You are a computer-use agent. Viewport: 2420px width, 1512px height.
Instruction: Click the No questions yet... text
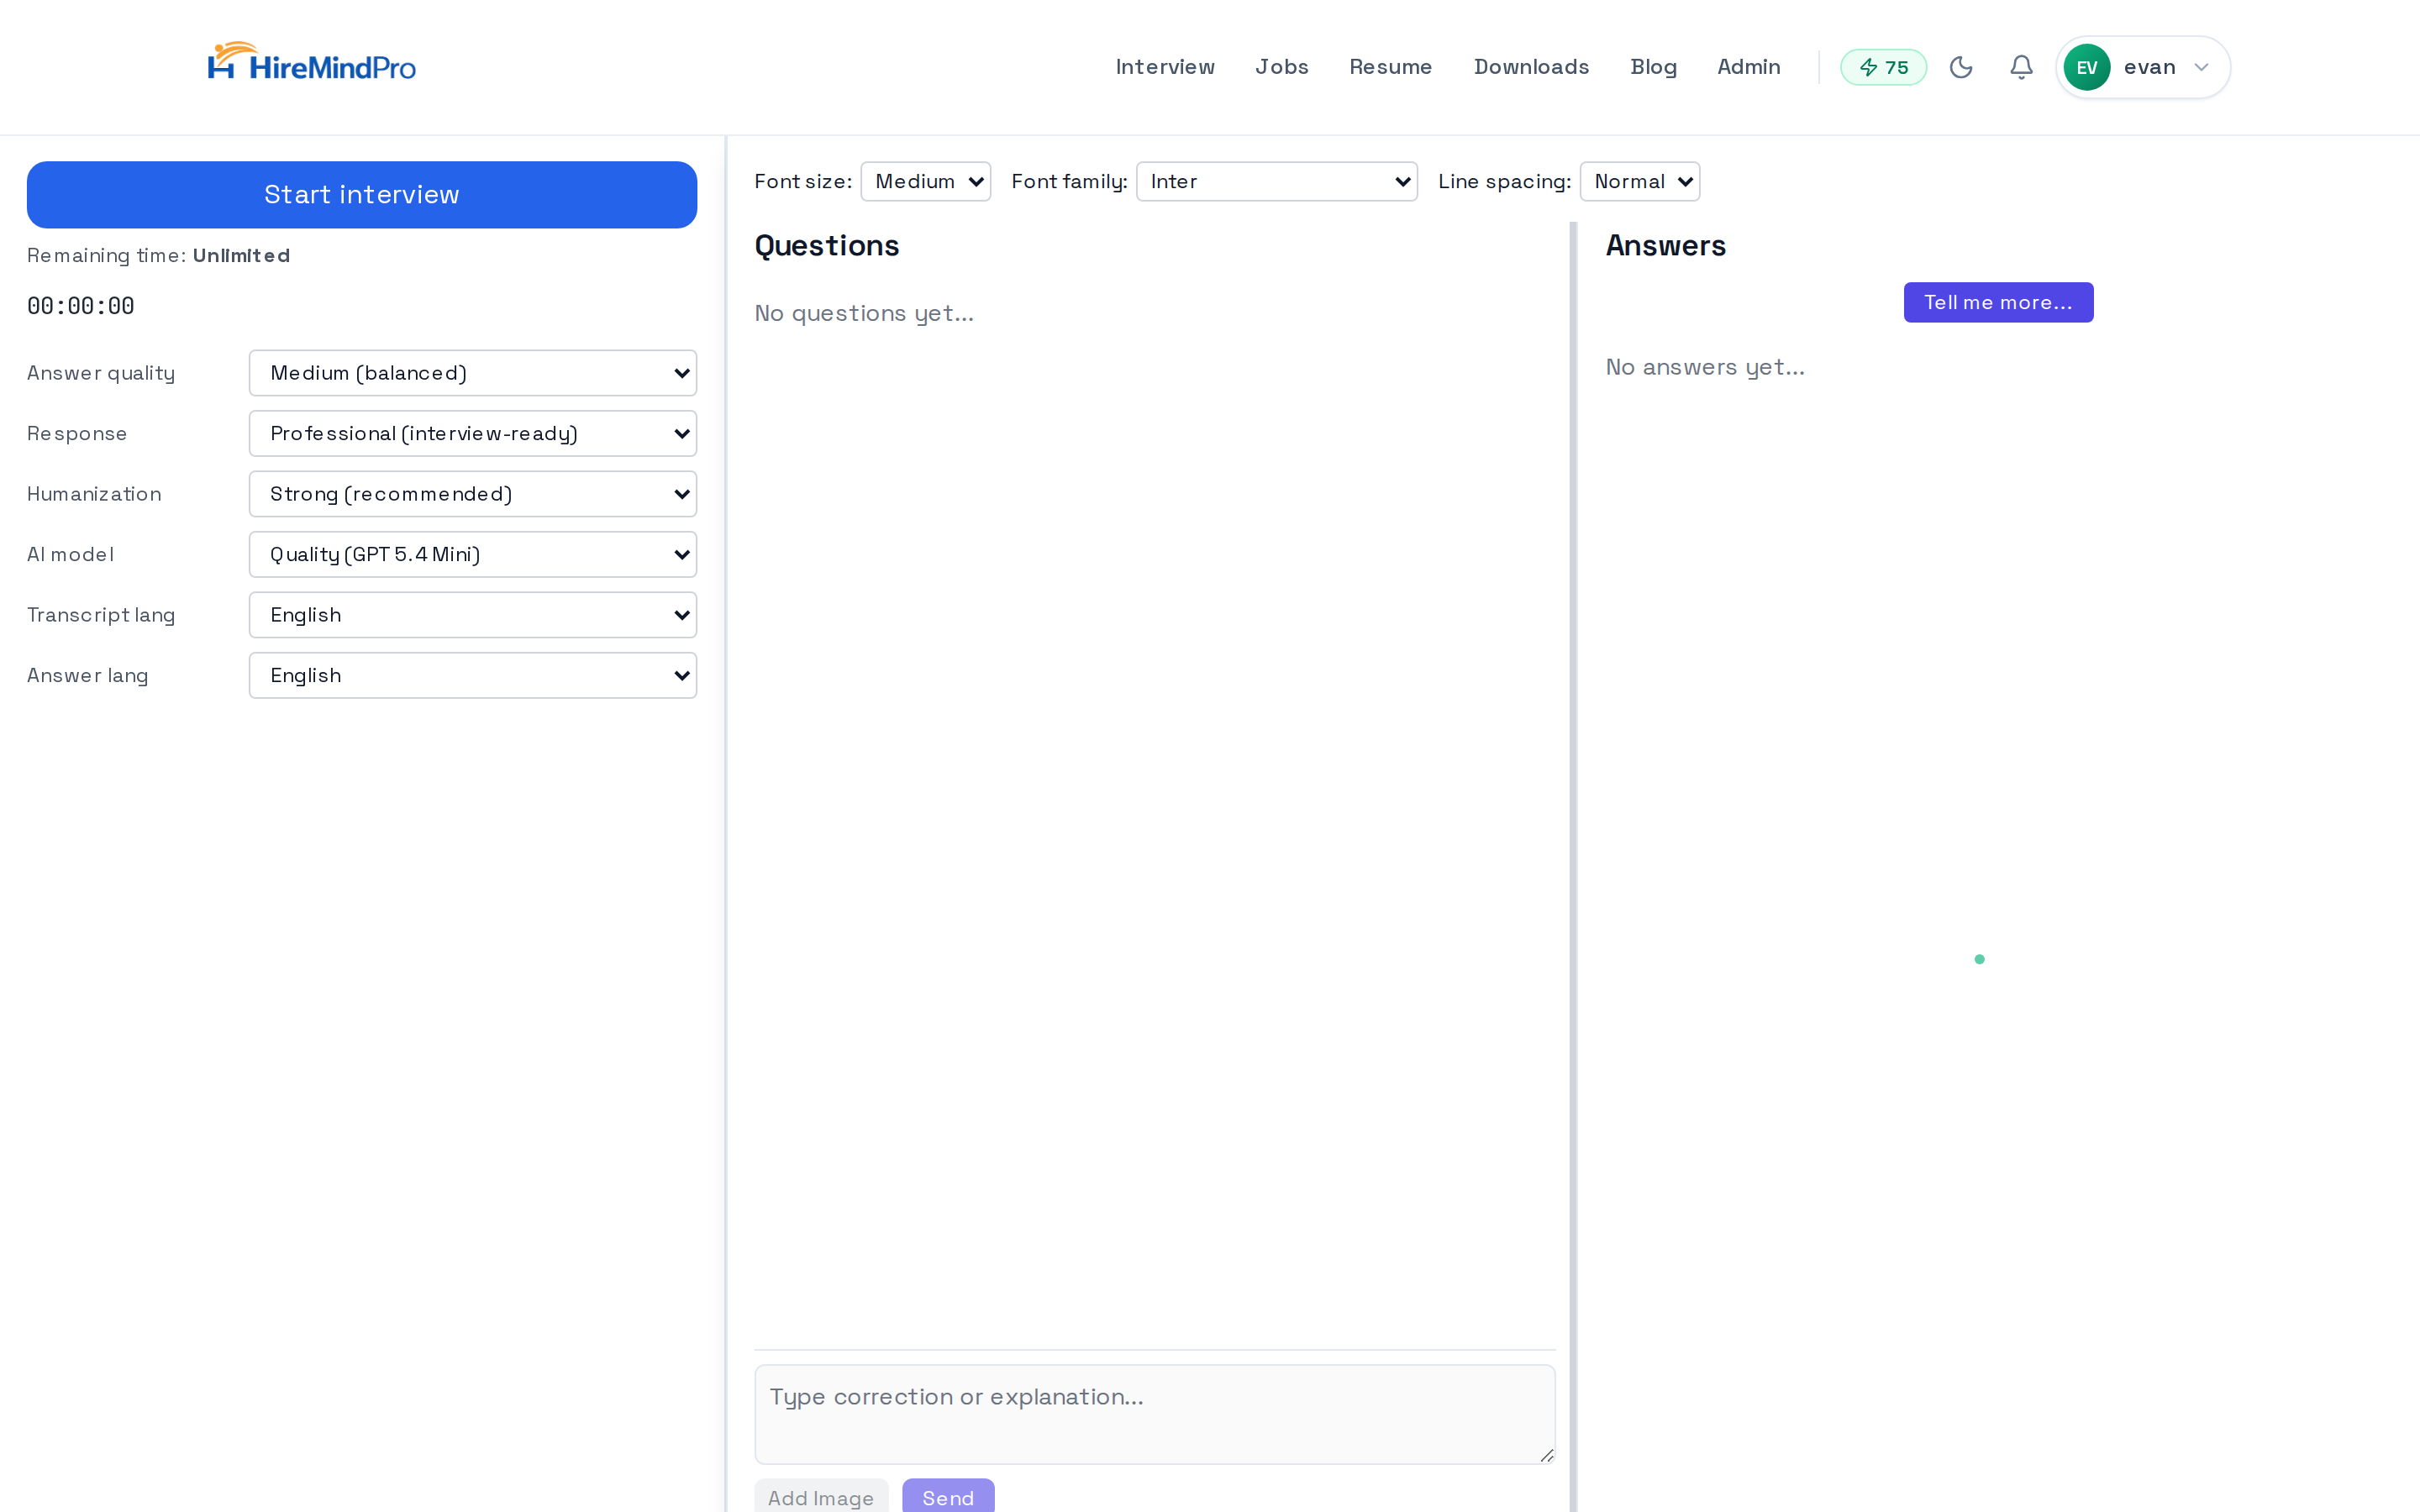coord(864,314)
